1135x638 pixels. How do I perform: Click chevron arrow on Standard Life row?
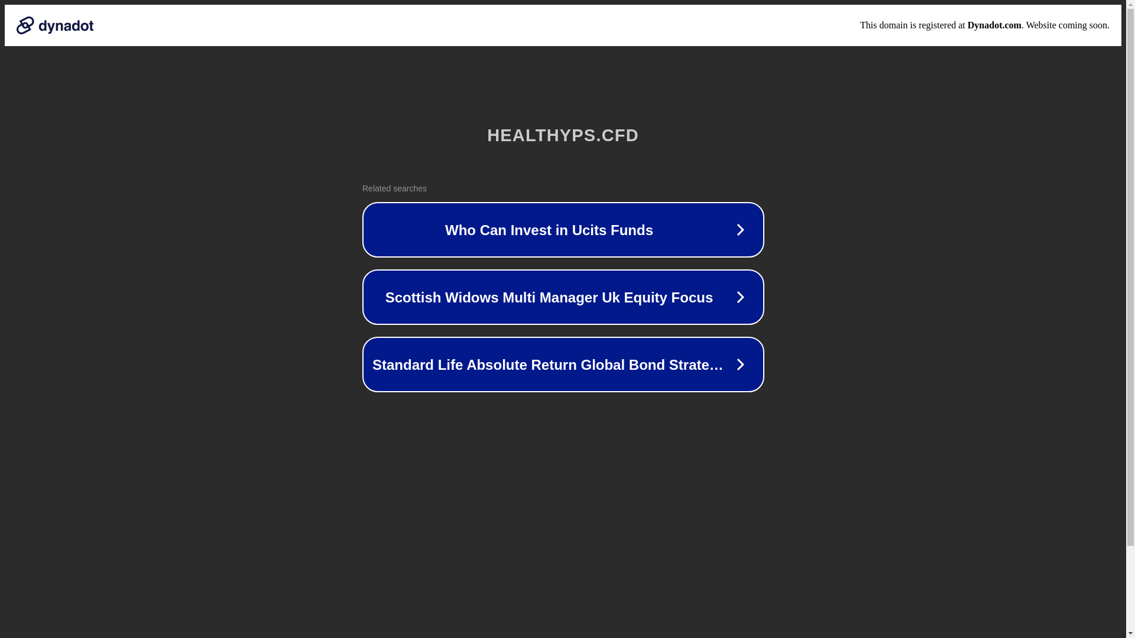(x=740, y=364)
